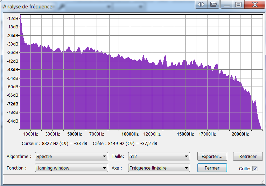Click the -48dB axis label
Screen dimensions: 266x186
[13, 70]
